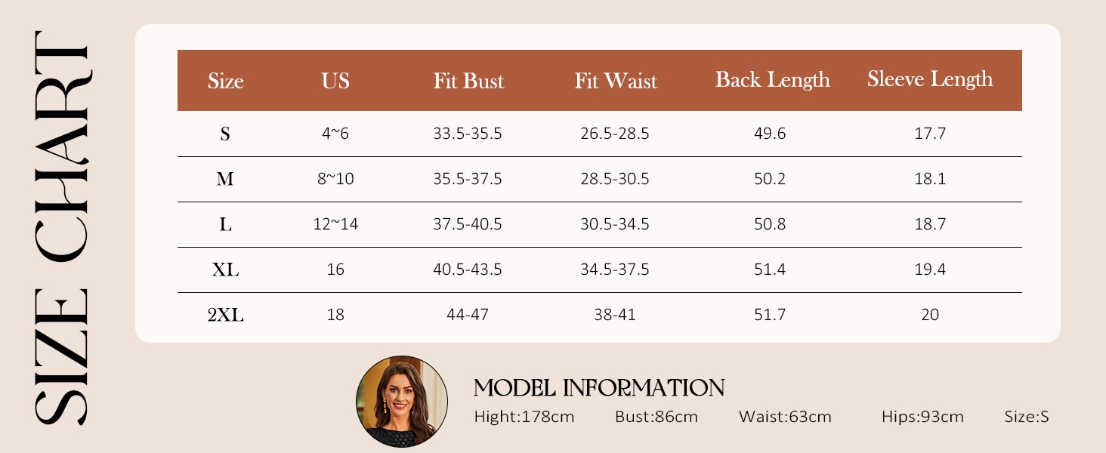
Task: Select the S size row label
Action: click(225, 134)
